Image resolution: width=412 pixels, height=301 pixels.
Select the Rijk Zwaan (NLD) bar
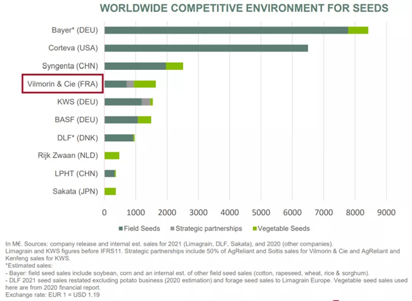(x=112, y=155)
